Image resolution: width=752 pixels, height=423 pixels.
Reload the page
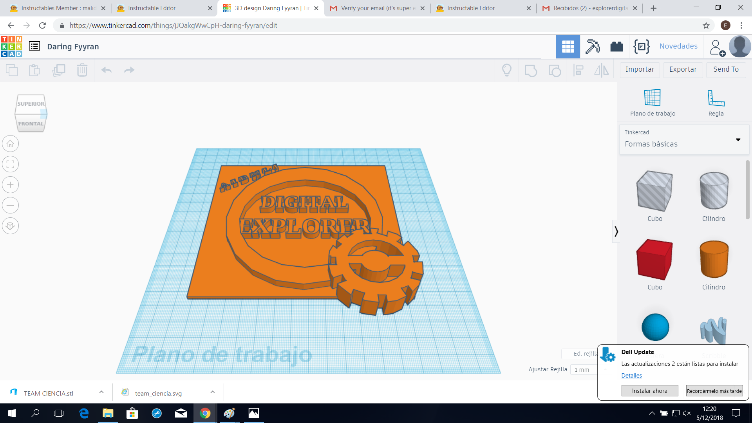[x=42, y=25]
